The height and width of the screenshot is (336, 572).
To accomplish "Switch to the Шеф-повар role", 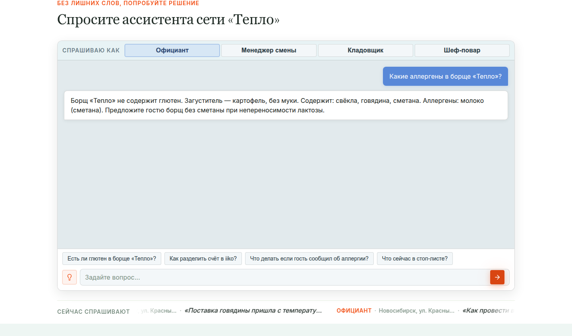I will click(x=462, y=50).
